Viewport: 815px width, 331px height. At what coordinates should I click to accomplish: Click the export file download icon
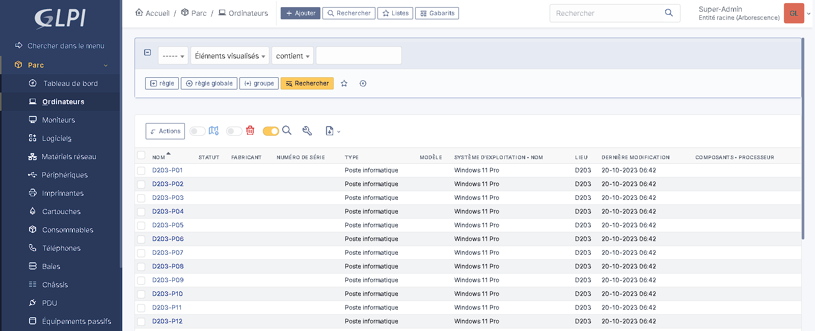coord(330,131)
